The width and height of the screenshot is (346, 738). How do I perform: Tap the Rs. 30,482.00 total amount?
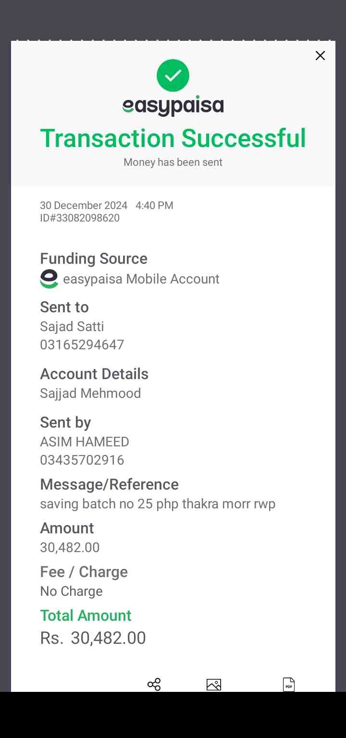[93, 638]
